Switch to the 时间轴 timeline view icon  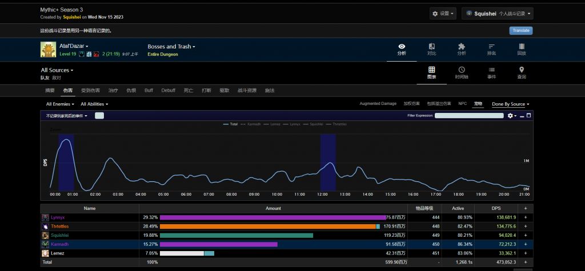point(462,70)
